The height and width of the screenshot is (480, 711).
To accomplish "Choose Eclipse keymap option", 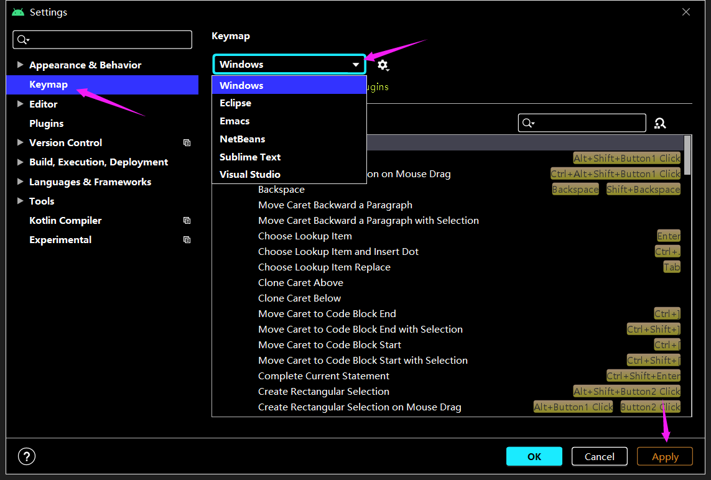I will pos(289,103).
